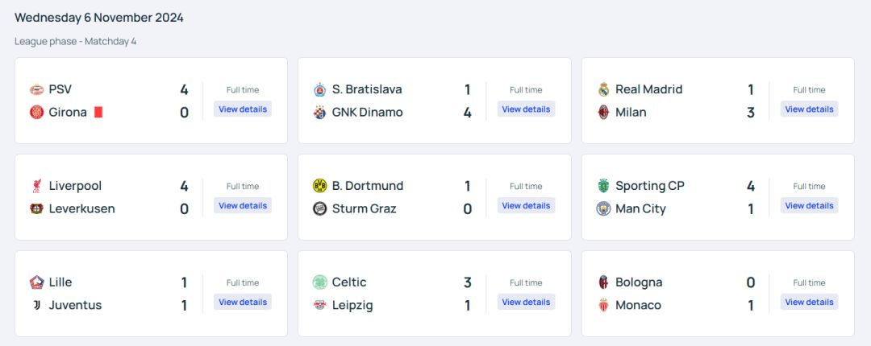Click the Celtic club crest icon
871x346 pixels.
[x=319, y=282]
